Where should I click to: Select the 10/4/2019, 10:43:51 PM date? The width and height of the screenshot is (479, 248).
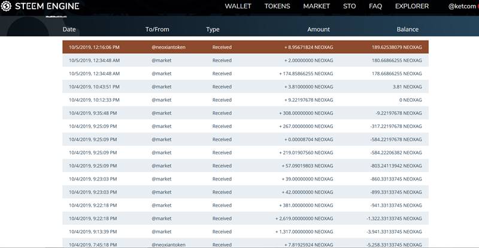coord(94,87)
